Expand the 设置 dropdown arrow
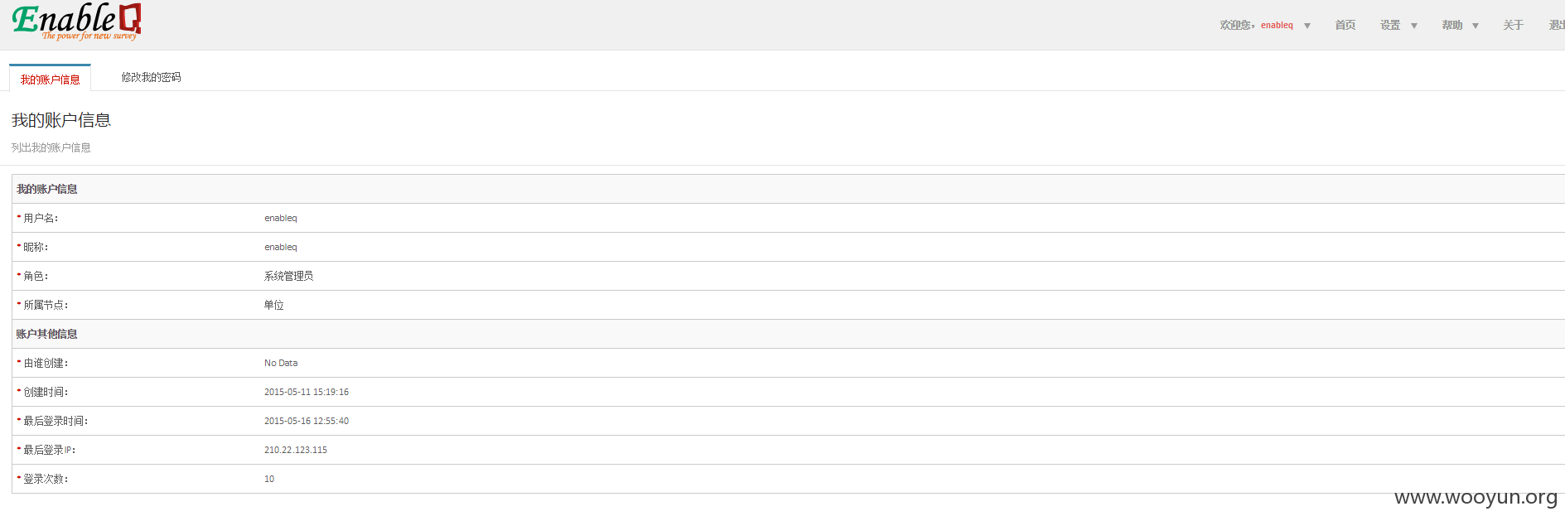Screen dimensions: 1565x521 pos(1414,26)
